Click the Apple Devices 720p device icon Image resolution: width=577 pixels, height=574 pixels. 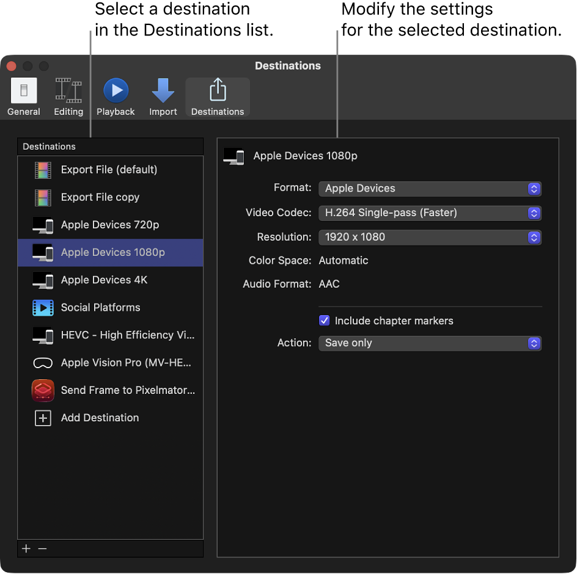(x=43, y=225)
